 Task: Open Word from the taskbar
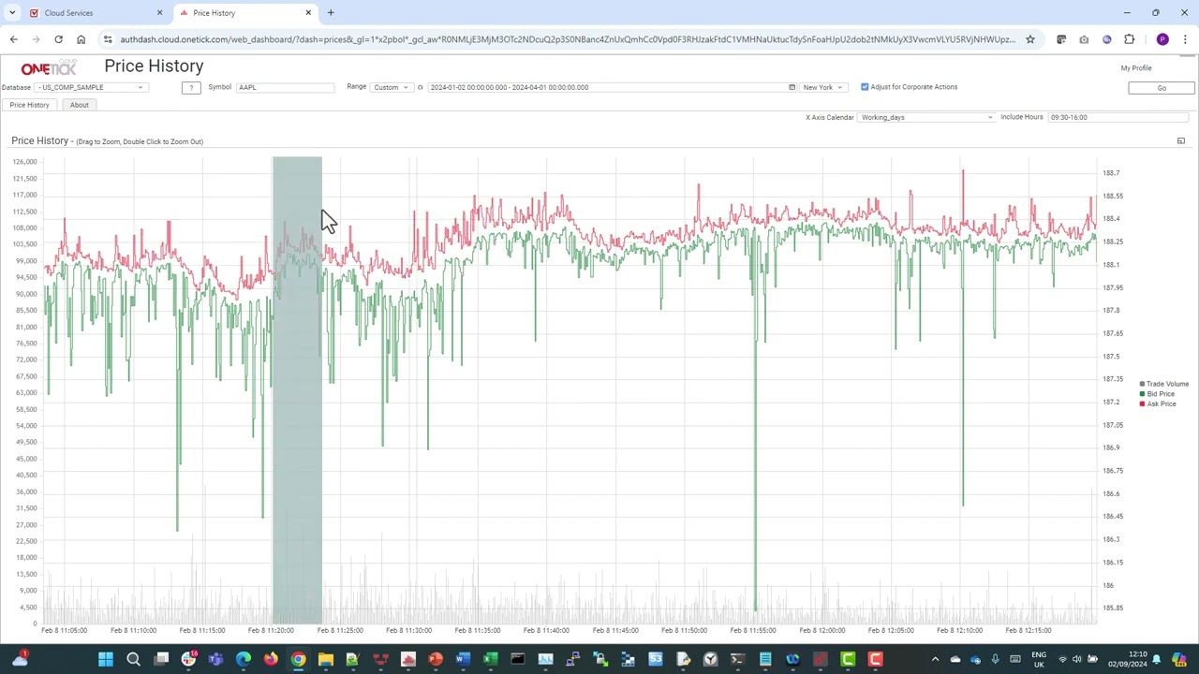pyautogui.click(x=463, y=660)
